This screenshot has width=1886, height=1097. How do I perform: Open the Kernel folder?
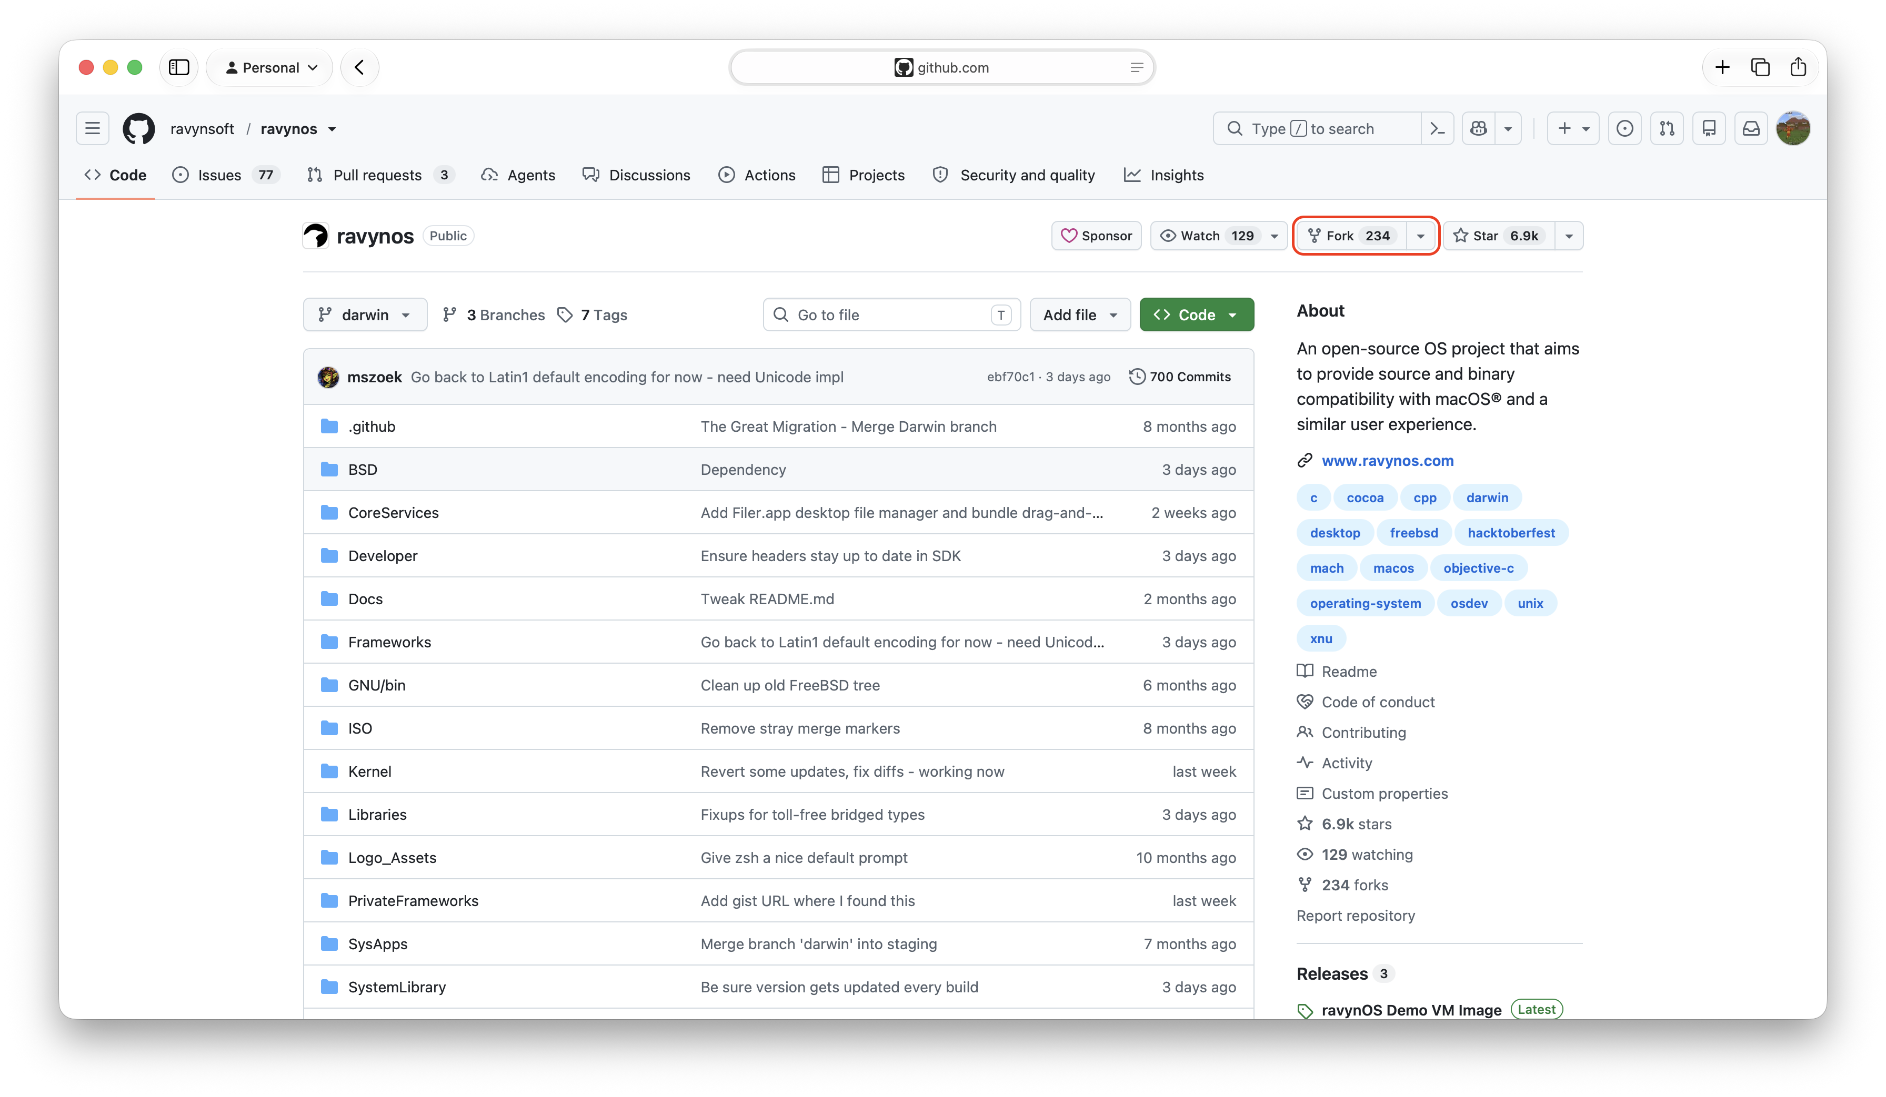click(x=370, y=771)
